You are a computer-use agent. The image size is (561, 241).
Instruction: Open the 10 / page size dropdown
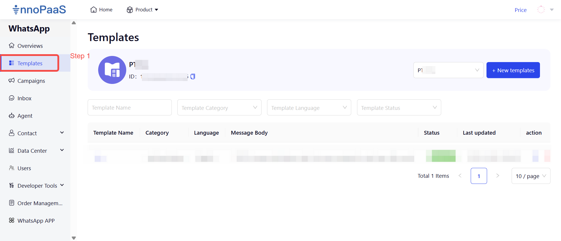point(531,176)
